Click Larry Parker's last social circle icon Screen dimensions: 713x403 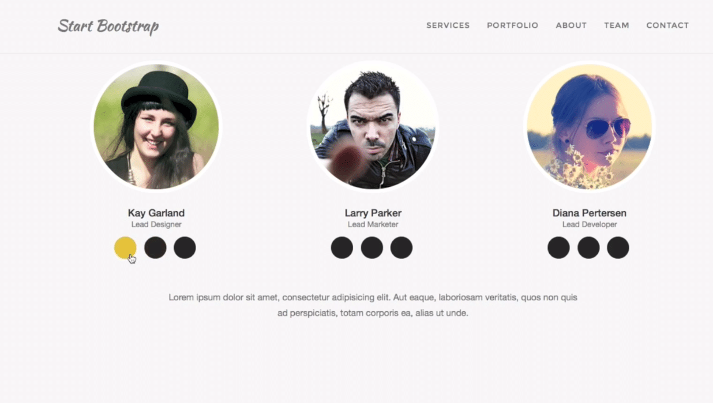click(401, 248)
